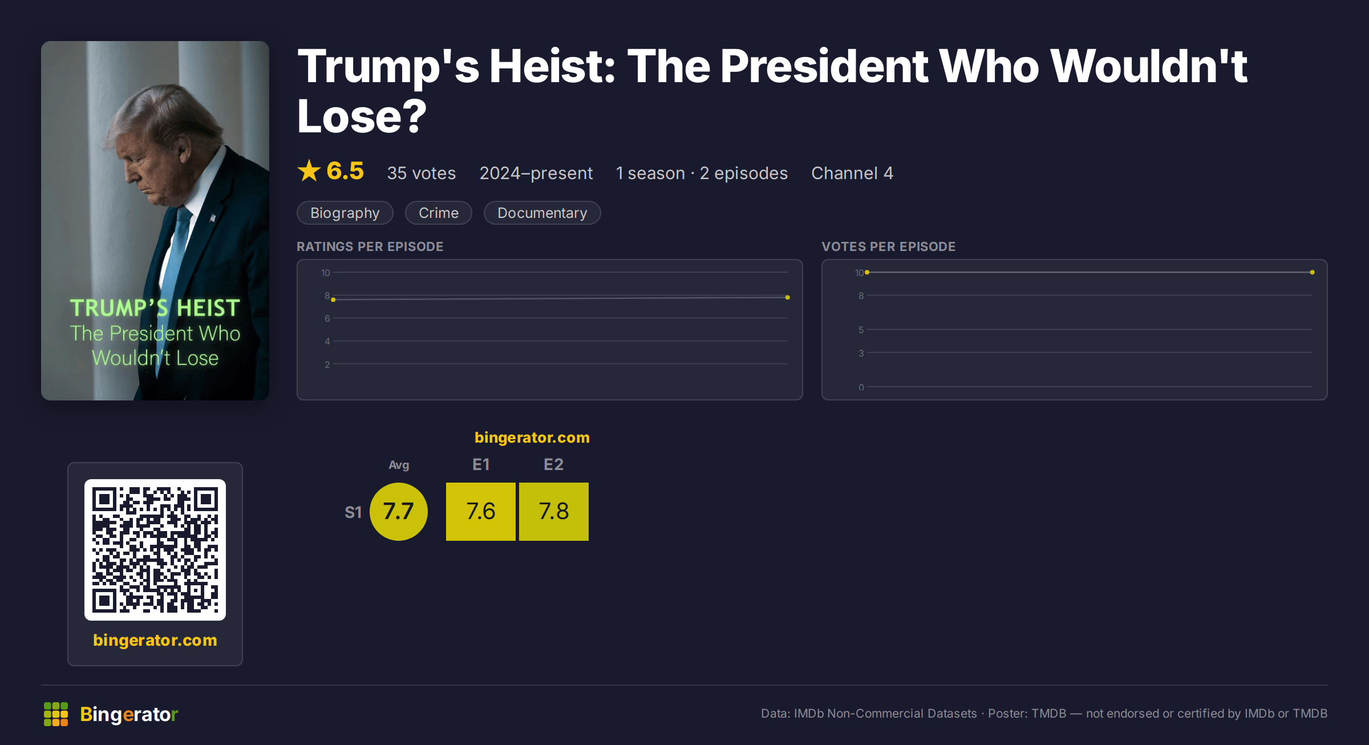This screenshot has width=1369, height=745.
Task: Click the E1 rating tile 7.6
Action: pyautogui.click(x=481, y=512)
